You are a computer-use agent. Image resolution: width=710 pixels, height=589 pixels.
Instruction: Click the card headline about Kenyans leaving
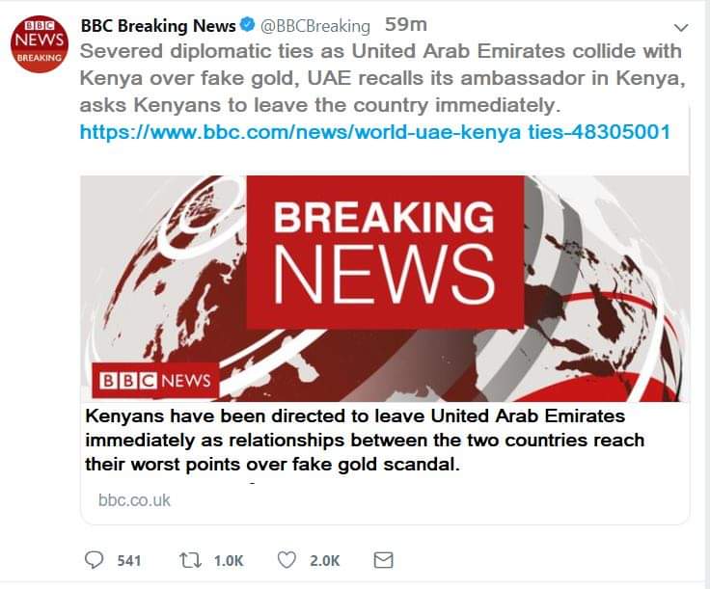(365, 440)
